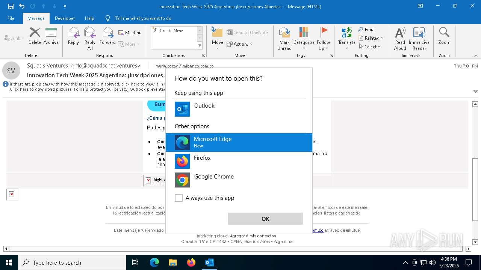
Task: Click the Delete message icon
Action: tap(35, 33)
